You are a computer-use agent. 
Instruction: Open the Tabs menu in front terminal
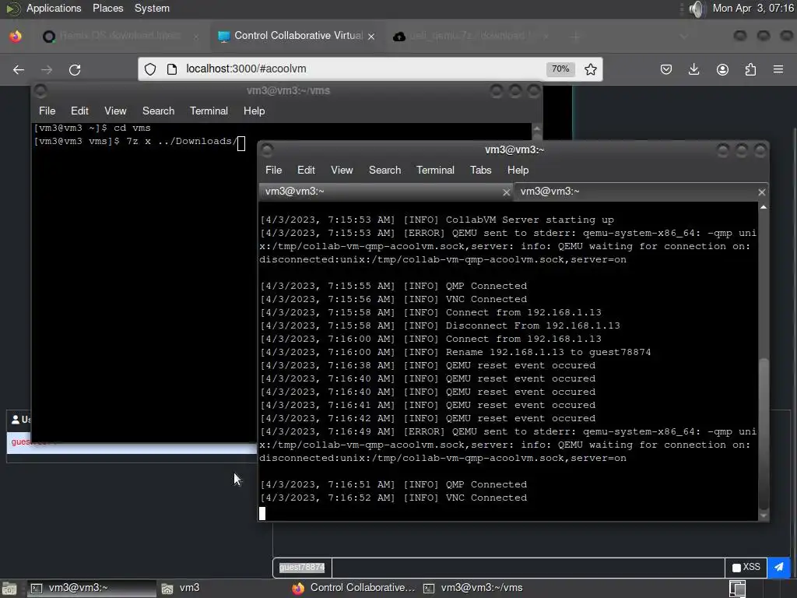[480, 170]
